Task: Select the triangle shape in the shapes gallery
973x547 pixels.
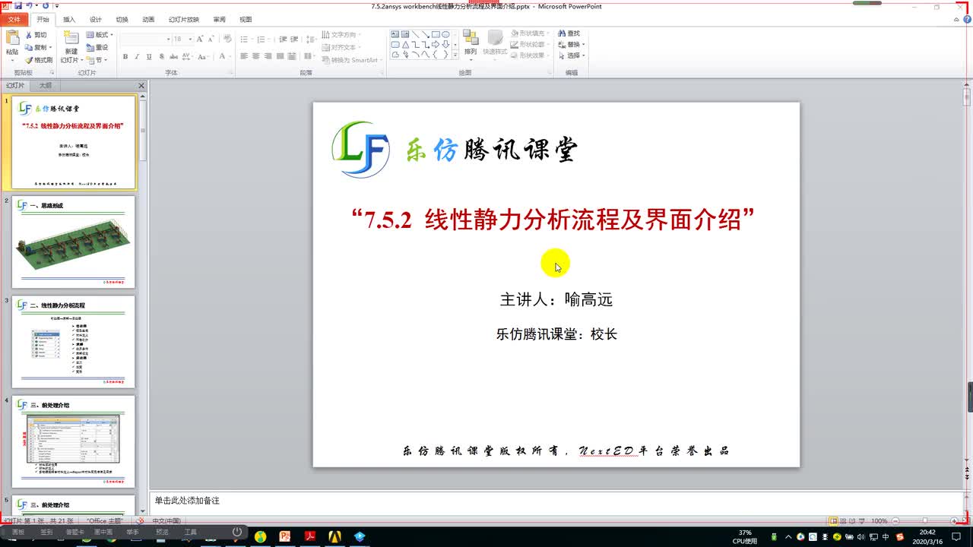Action: [x=406, y=44]
